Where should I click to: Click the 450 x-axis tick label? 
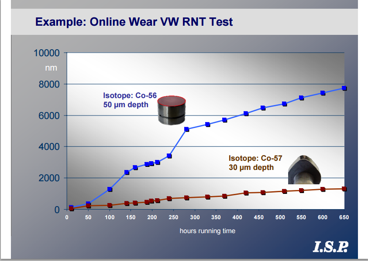258,217
